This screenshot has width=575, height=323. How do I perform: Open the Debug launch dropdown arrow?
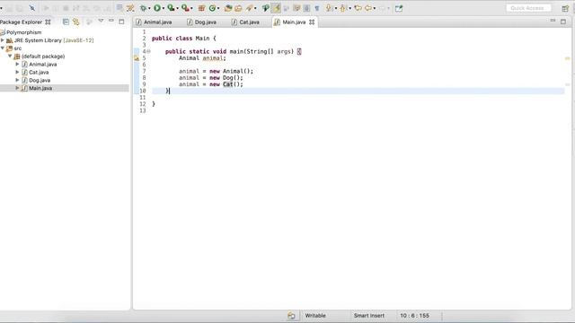(149, 8)
